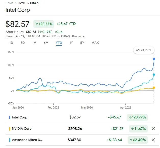
Task: Switch chart to 1M range
Action: point(34,43)
